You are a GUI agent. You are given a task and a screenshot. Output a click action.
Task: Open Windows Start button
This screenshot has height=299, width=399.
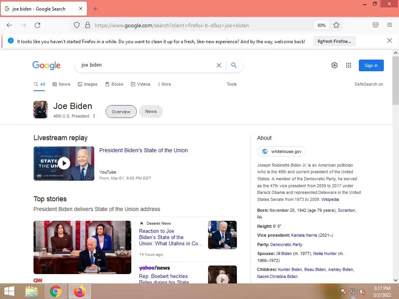[9, 291]
